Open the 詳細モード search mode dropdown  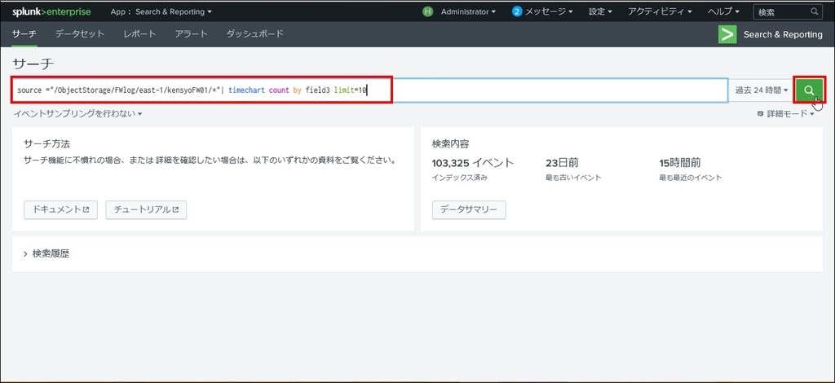click(786, 114)
